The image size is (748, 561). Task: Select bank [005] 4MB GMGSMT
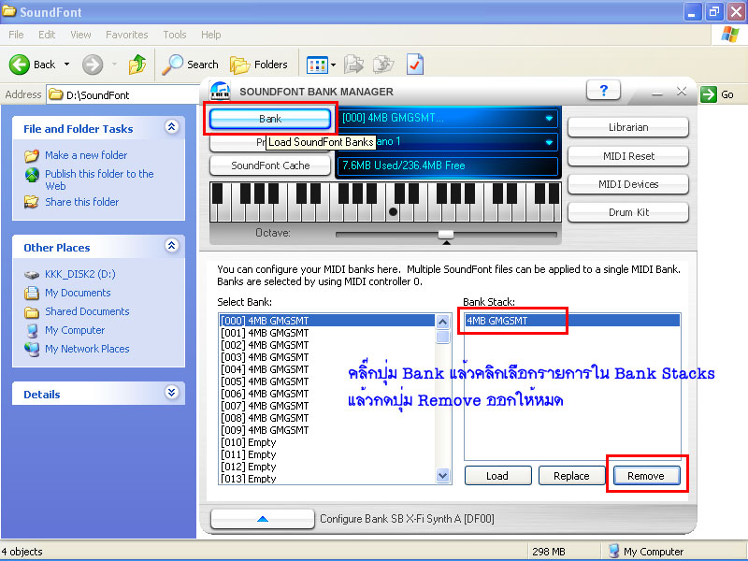[326, 381]
